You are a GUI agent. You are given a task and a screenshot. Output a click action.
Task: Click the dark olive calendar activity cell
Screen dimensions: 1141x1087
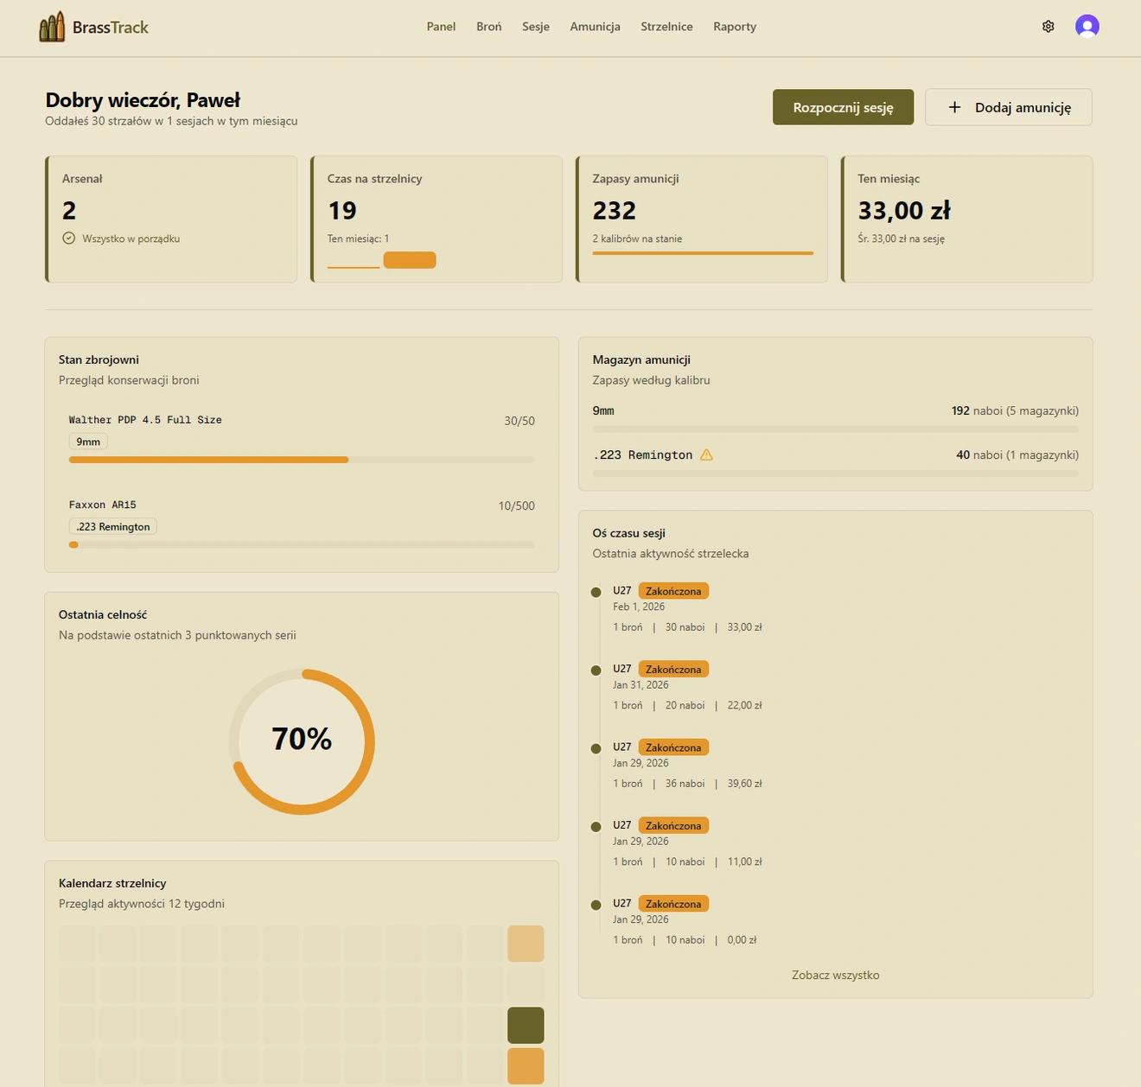(526, 1026)
